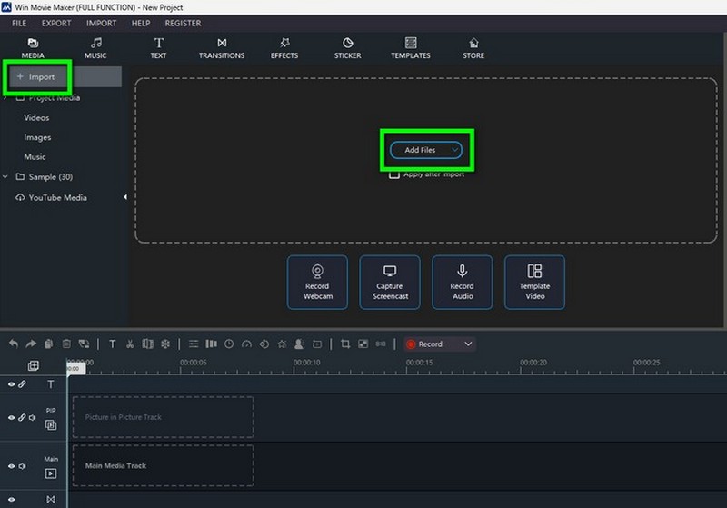Mute the PIP track audio
The width and height of the screenshot is (727, 508).
(32, 418)
